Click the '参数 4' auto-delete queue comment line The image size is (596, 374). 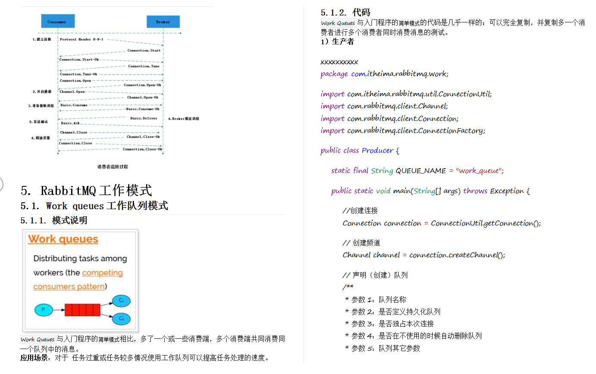[413, 336]
